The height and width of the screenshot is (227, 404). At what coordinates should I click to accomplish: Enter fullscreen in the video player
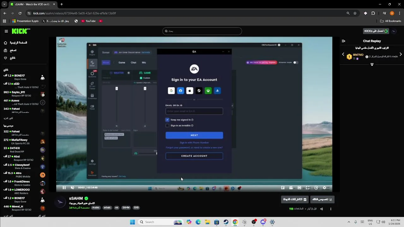pyautogui.click(x=308, y=188)
